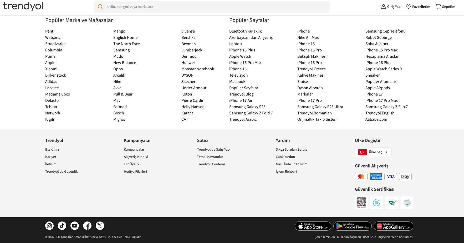Open the Google Play download button
Screen dimensions: 464x243
pyautogui.click(x=353, y=226)
